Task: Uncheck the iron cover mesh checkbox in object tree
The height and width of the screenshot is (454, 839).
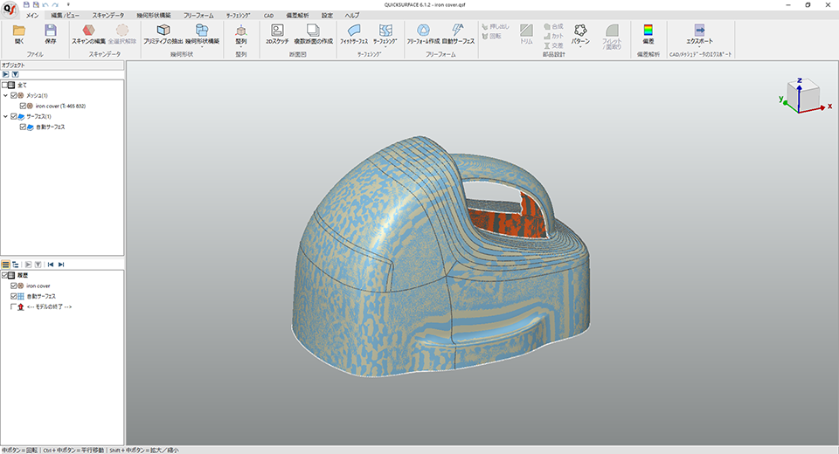Action: [x=24, y=106]
